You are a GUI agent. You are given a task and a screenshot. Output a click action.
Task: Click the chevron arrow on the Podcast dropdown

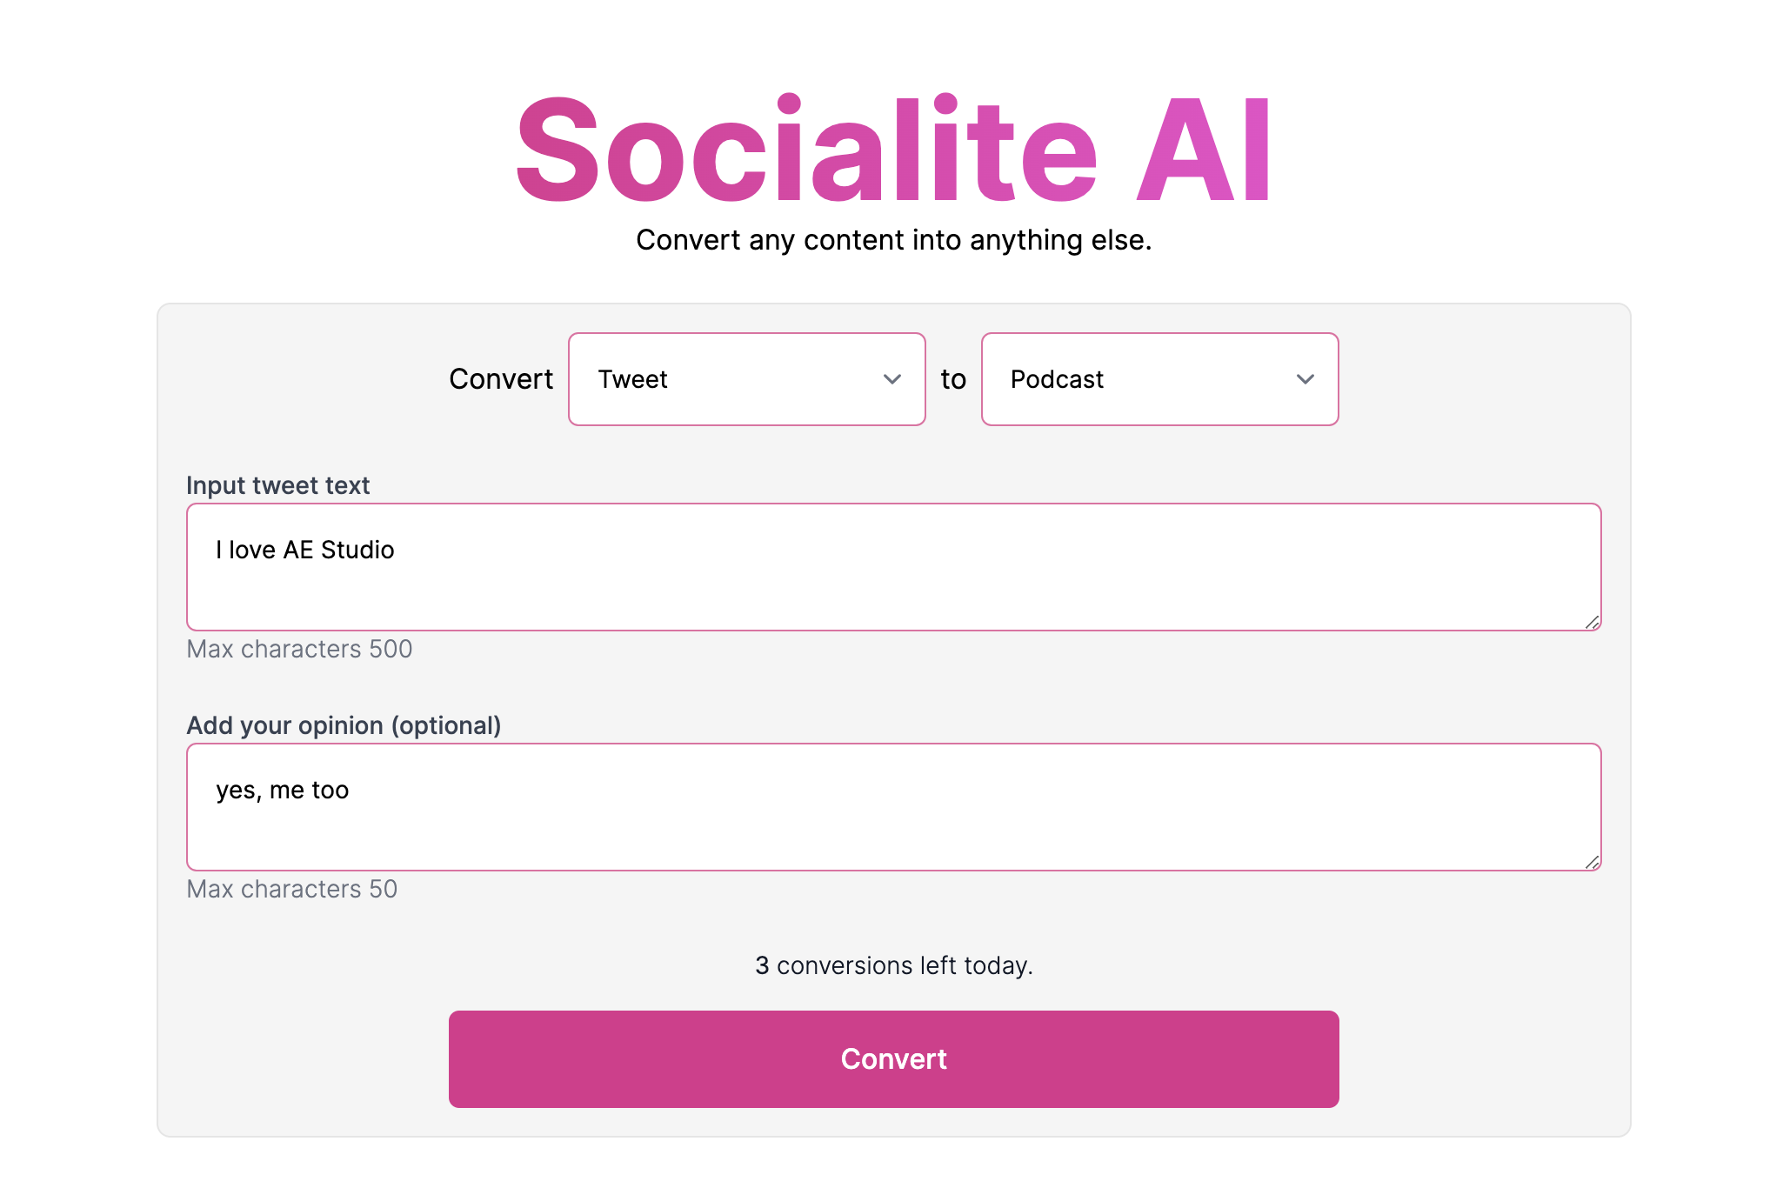(x=1305, y=379)
